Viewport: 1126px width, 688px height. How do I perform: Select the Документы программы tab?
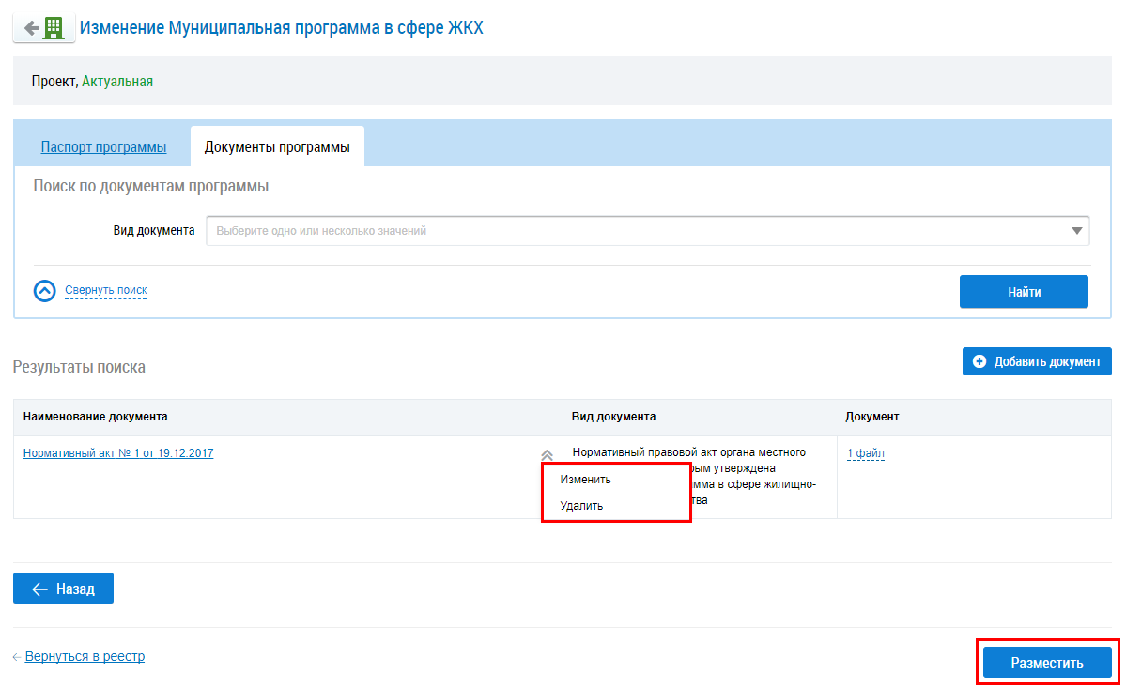[277, 147]
